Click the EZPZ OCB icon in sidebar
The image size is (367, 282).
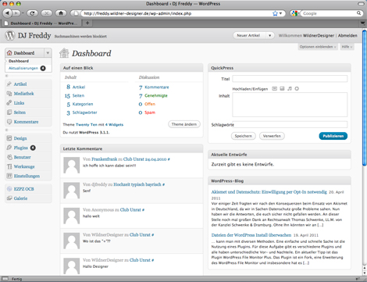pyautogui.click(x=9, y=189)
